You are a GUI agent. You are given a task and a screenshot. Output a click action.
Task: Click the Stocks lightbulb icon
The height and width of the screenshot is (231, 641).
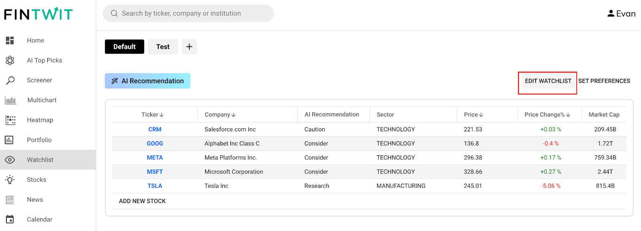click(10, 180)
